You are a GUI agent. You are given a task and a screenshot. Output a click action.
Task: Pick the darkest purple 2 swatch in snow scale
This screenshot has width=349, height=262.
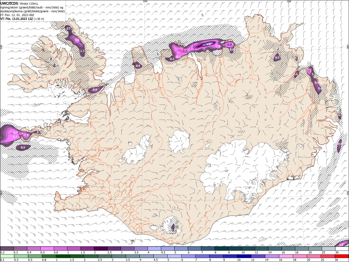(x=100, y=249)
